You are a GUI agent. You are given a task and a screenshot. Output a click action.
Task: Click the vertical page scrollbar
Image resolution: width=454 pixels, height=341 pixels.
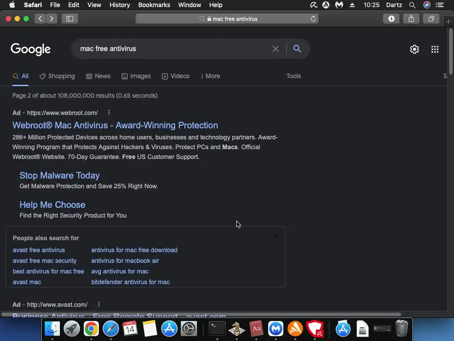[x=451, y=52]
